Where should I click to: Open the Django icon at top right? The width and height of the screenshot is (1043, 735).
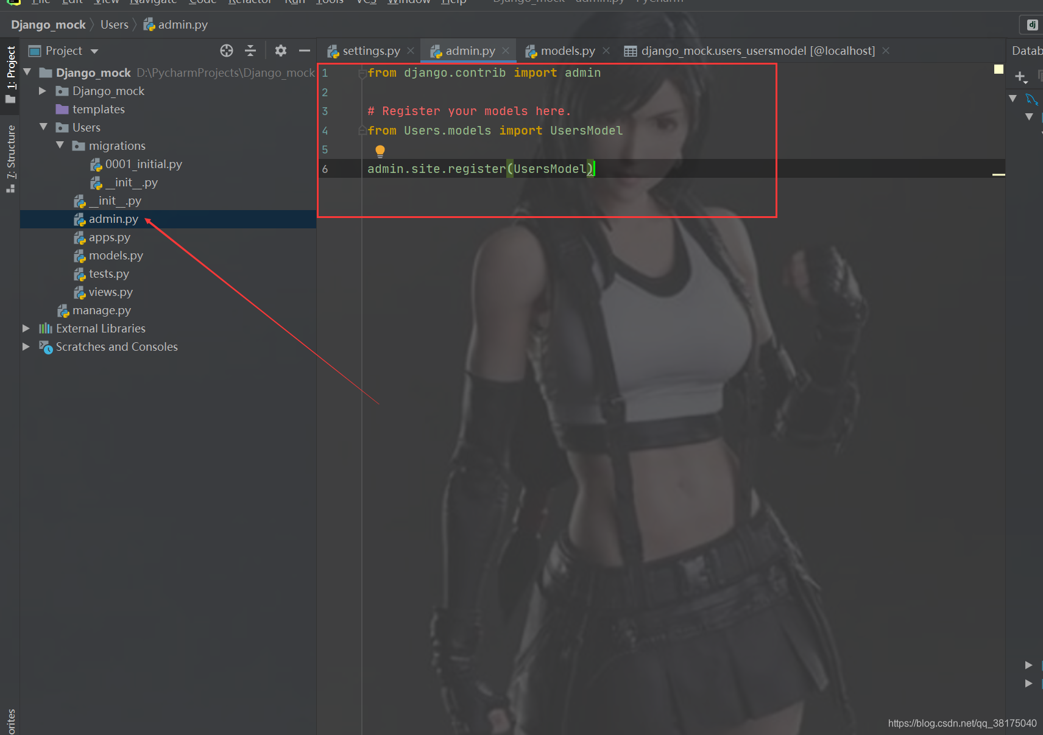(x=1032, y=25)
